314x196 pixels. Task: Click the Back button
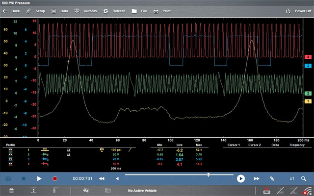(x=11, y=11)
